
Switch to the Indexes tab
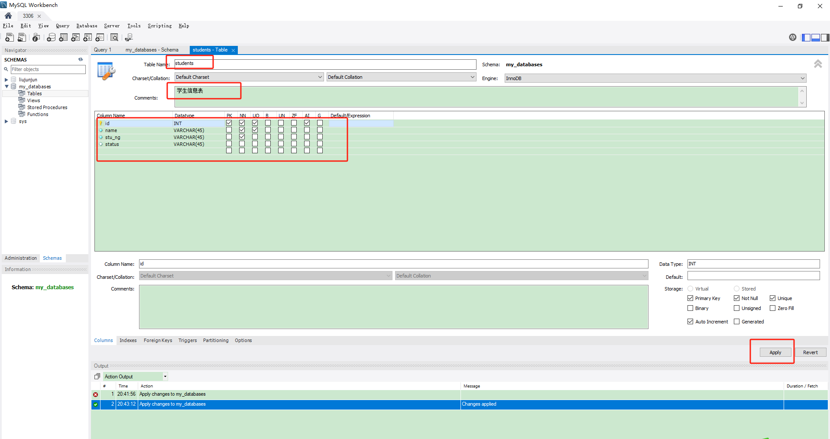[128, 340]
